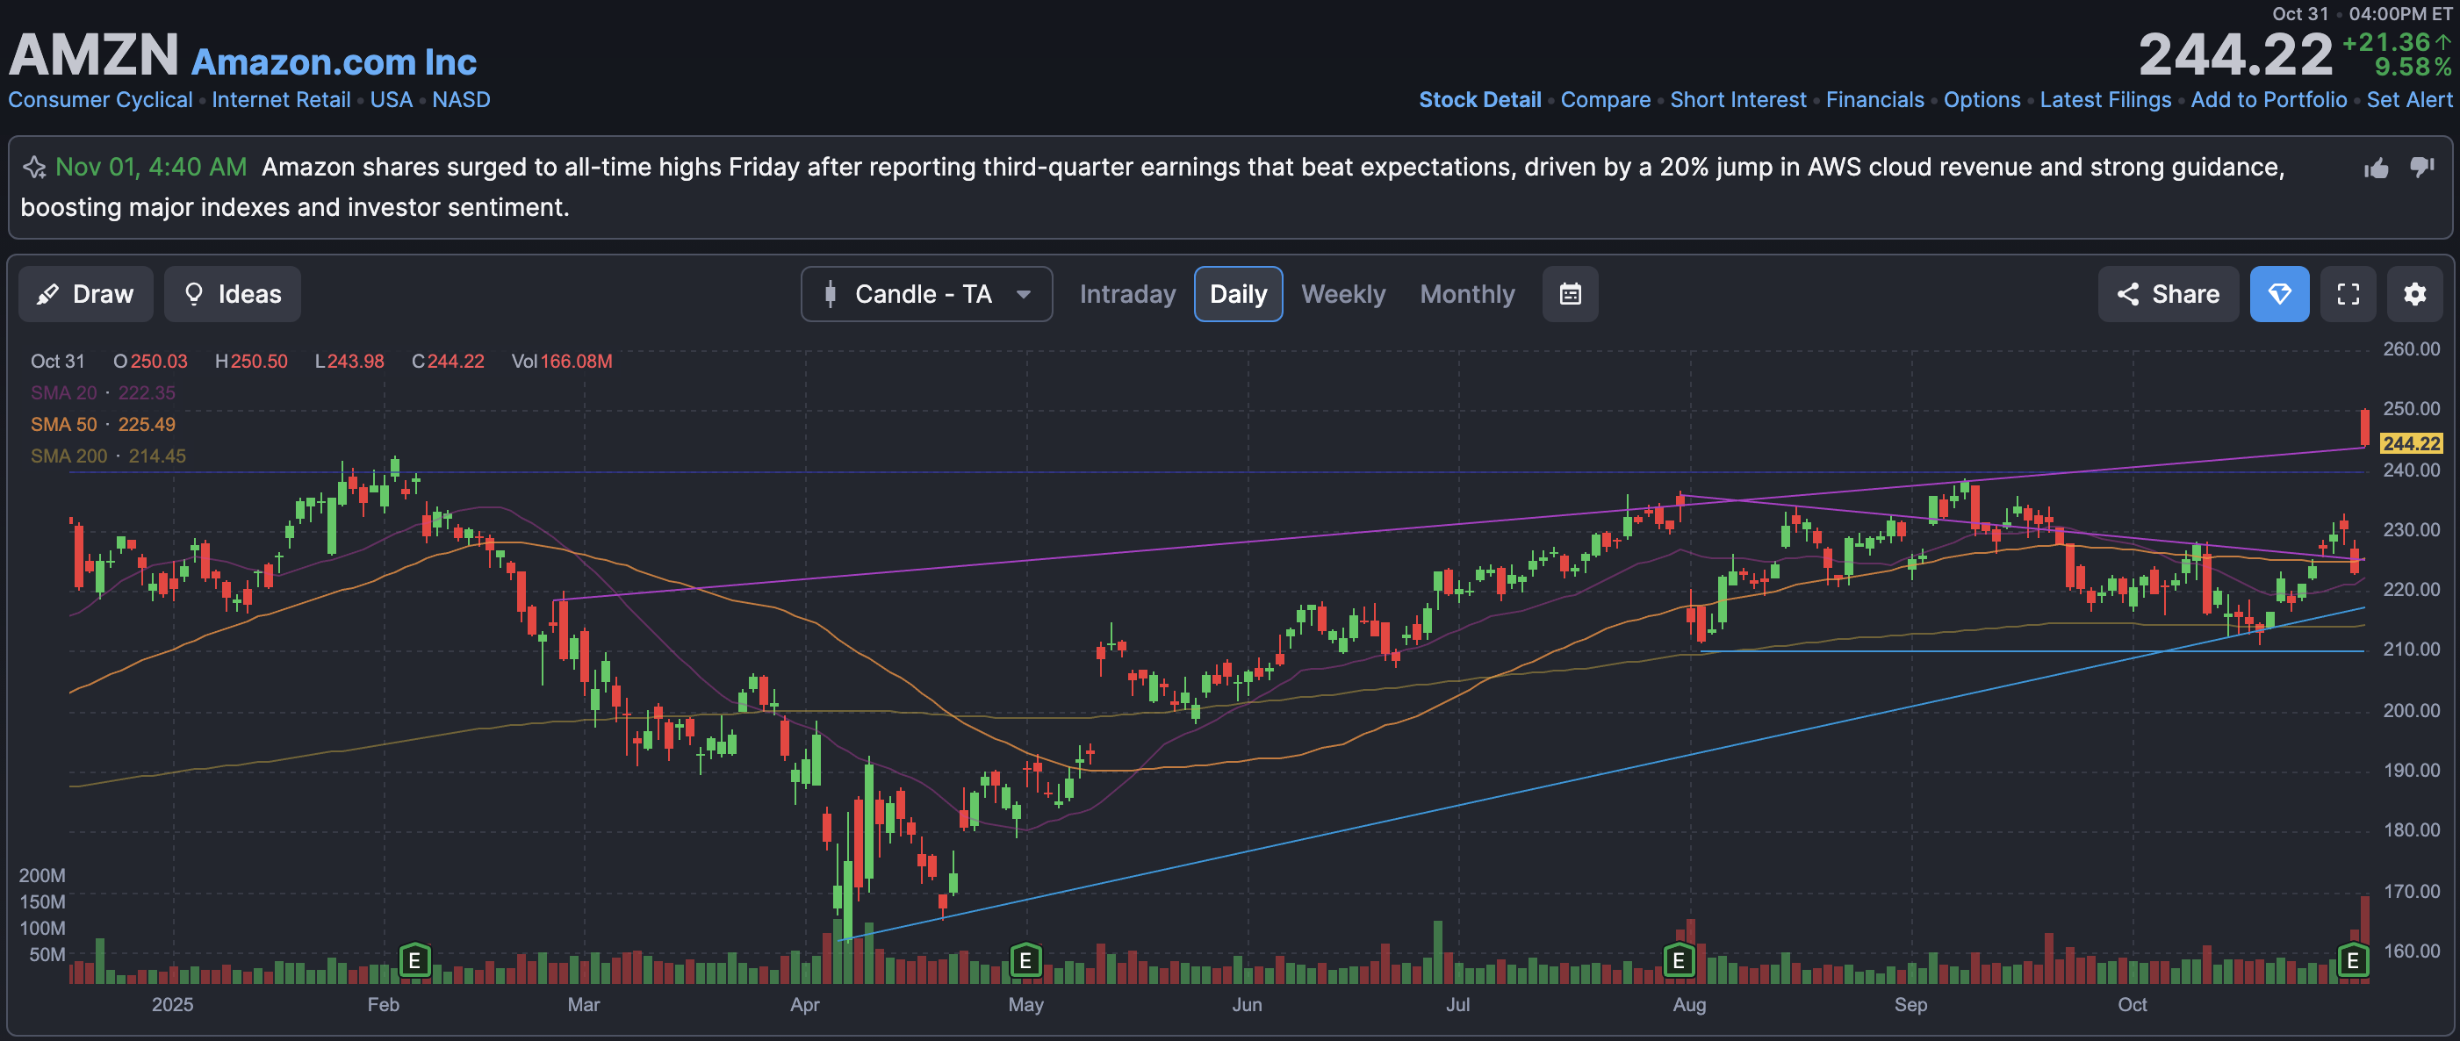
Task: Open the Candle - TA chart type dropdown
Action: 926,294
